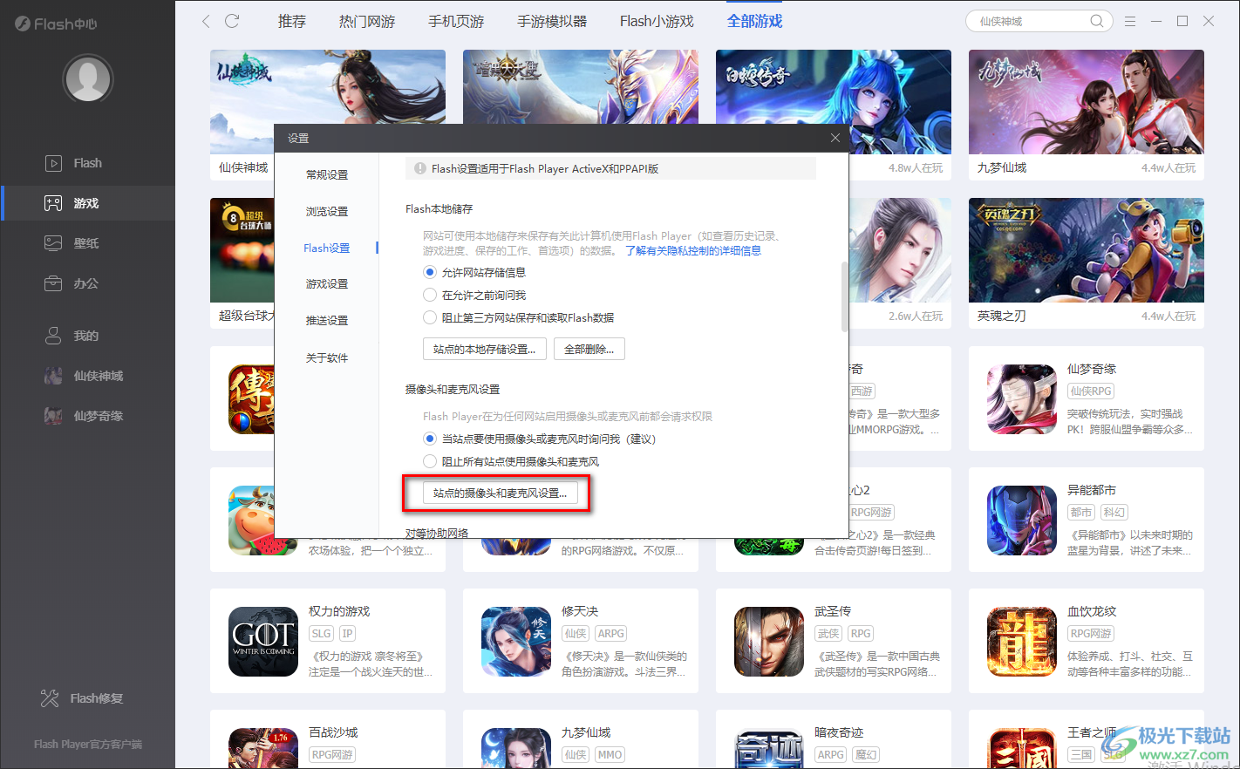
Task: Open 英魂之刃 banner thumbnail
Action: point(1087,250)
